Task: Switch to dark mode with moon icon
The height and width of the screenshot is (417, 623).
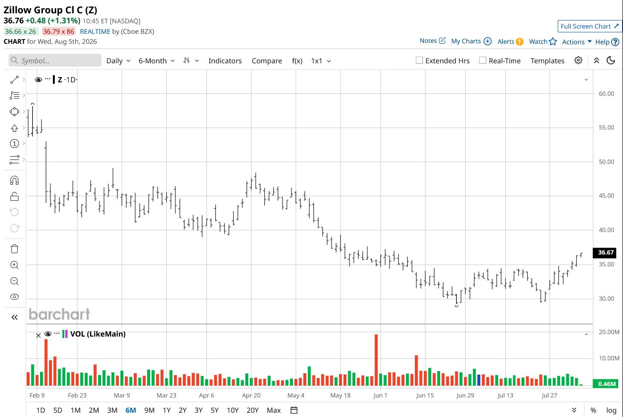Action: 611,60
